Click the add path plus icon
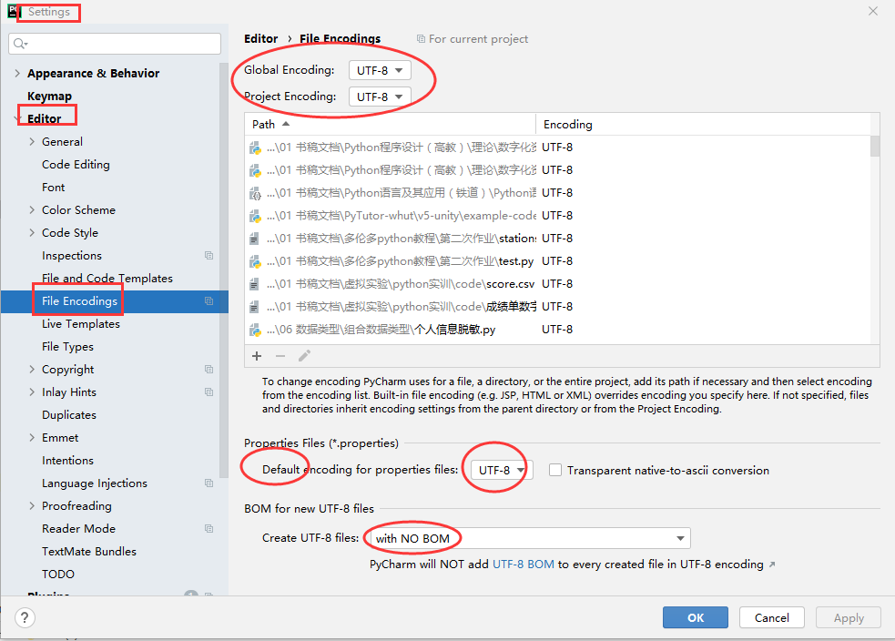The height and width of the screenshot is (641, 895). [257, 356]
